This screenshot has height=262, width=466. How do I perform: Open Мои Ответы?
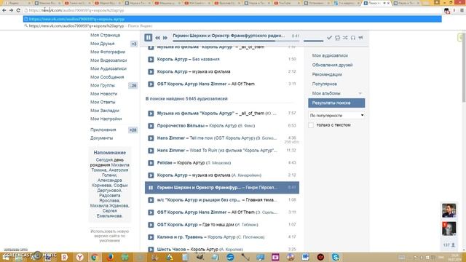coord(103,102)
